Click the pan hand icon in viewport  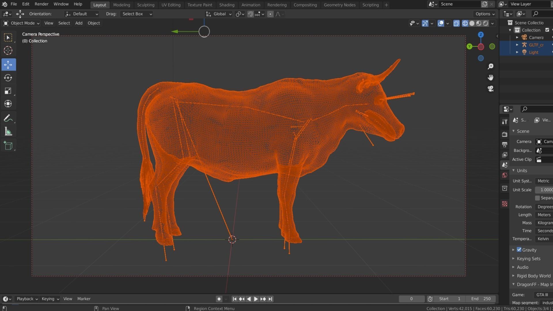click(490, 77)
